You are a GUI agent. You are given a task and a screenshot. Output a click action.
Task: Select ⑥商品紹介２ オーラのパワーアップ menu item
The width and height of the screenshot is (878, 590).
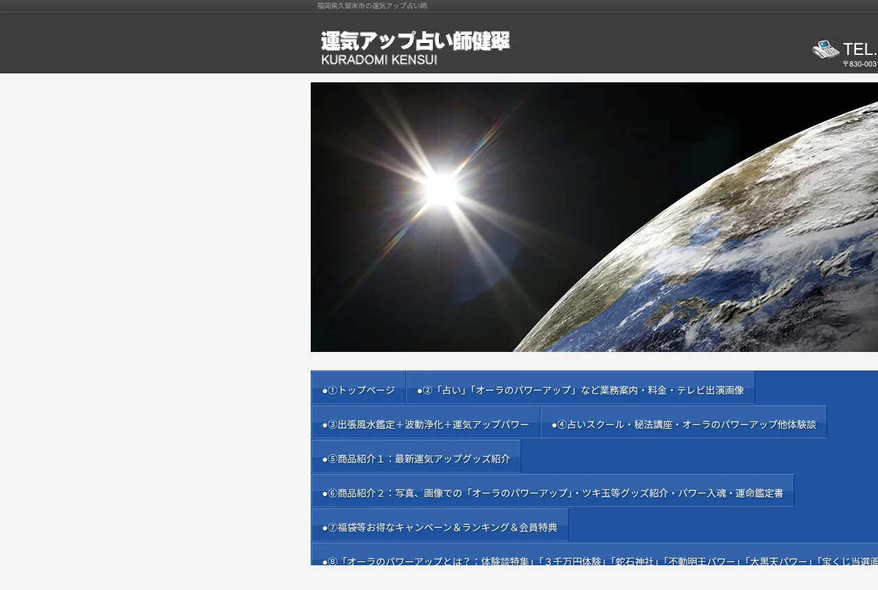[x=553, y=491]
